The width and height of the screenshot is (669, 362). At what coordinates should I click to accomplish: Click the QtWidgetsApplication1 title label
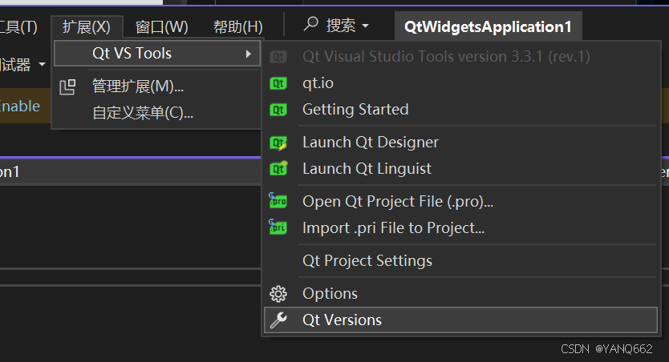(488, 27)
